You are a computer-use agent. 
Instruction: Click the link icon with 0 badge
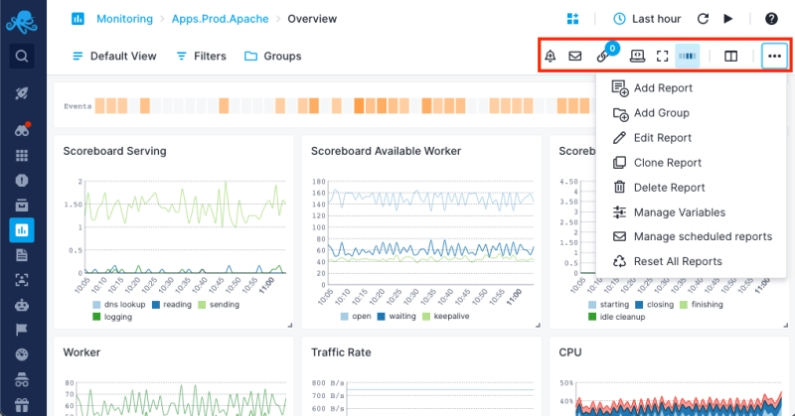click(603, 56)
